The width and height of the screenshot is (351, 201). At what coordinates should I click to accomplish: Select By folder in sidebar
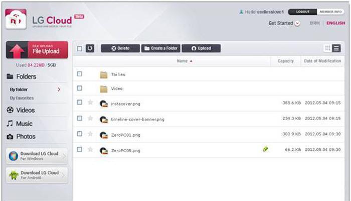[x=19, y=89]
